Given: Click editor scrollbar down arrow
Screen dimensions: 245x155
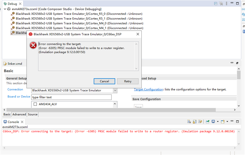Looking at the screenshot, I should pos(238,106).
